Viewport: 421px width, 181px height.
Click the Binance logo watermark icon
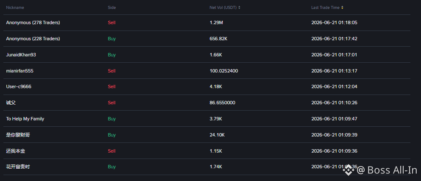pyautogui.click(x=349, y=170)
